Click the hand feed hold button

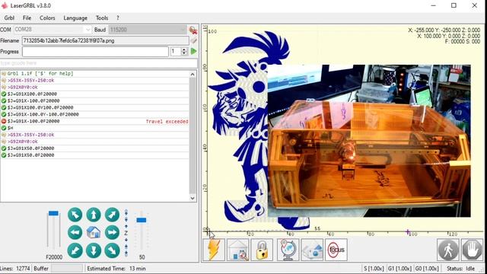click(x=472, y=250)
